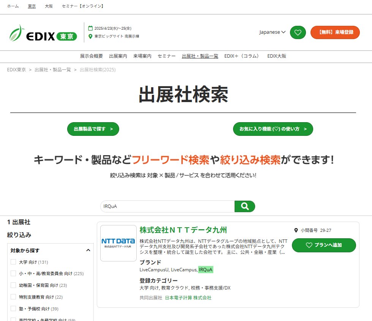
Task: Click the EDIX Tokyo logo
Action: (x=43, y=33)
